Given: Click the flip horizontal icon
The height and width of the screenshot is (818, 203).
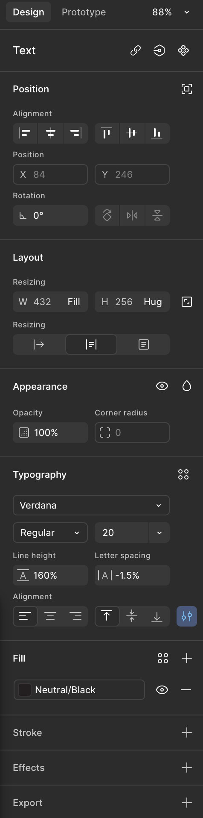Looking at the screenshot, I should (x=132, y=215).
